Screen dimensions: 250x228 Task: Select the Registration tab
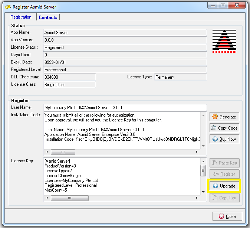[x=21, y=17]
